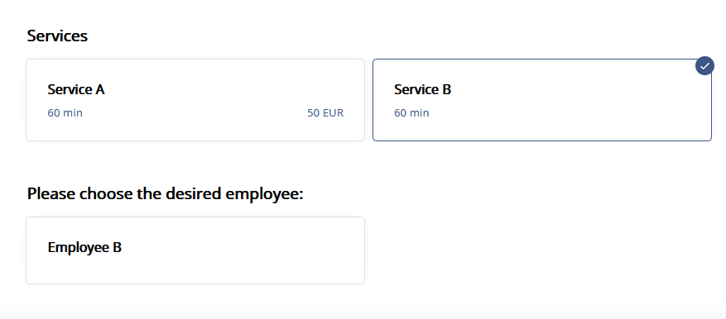Click the 60 min duration under Service B
This screenshot has height=319, width=726.
pos(411,112)
